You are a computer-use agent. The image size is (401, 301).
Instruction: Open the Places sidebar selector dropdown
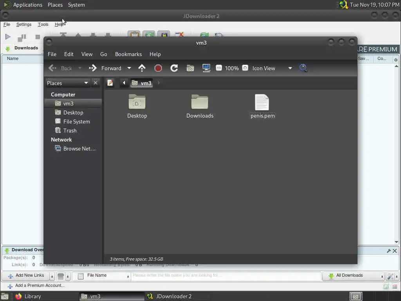point(67,83)
